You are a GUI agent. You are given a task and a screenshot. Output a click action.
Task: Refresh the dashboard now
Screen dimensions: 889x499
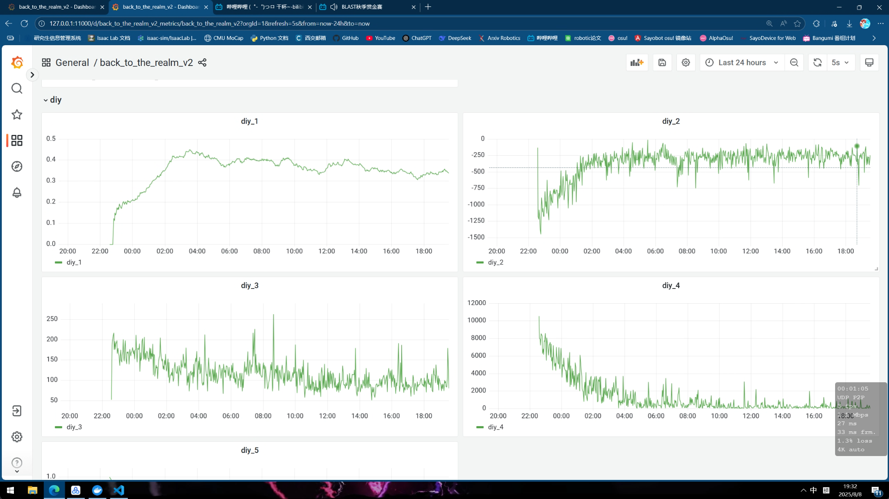tap(817, 62)
